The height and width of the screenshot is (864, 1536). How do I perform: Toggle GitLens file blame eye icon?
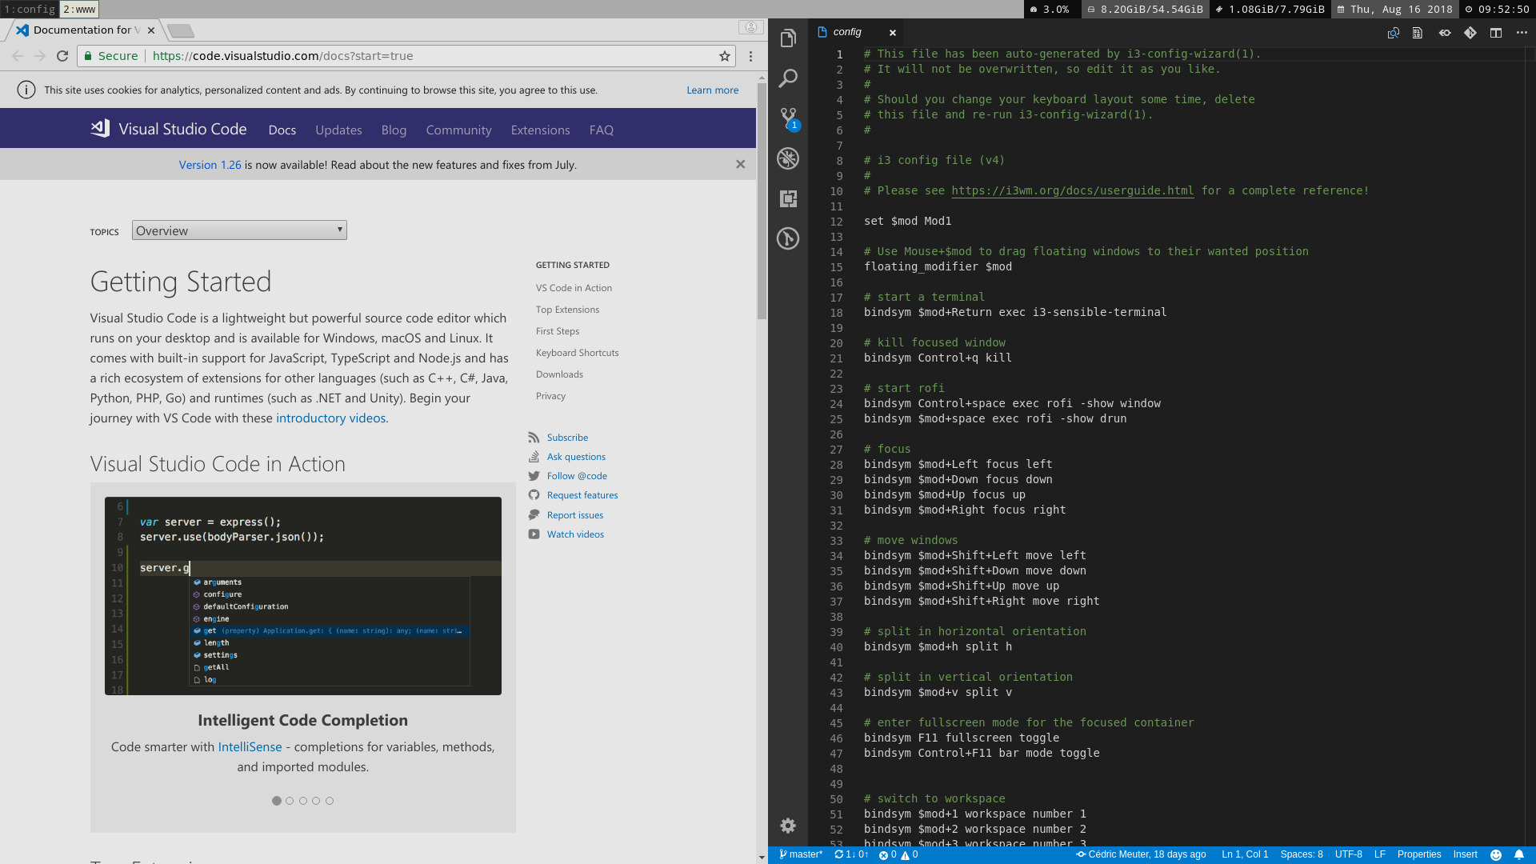[x=1445, y=33]
